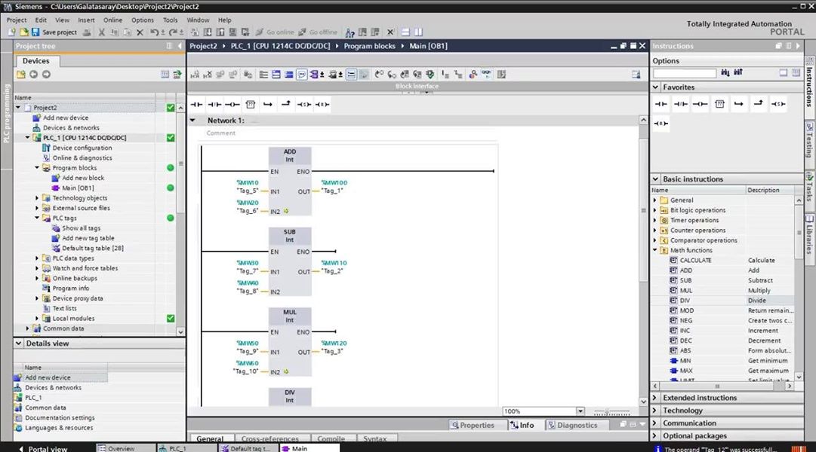816x452 pixels.
Task: Collapse the Details view panel
Action: 19,344
